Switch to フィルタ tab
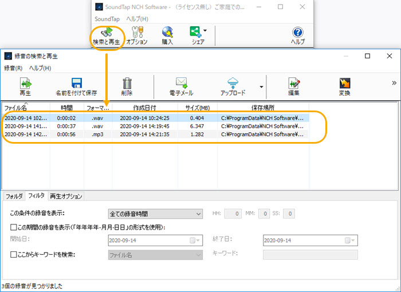The height and width of the screenshot is (292, 401). 36,196
